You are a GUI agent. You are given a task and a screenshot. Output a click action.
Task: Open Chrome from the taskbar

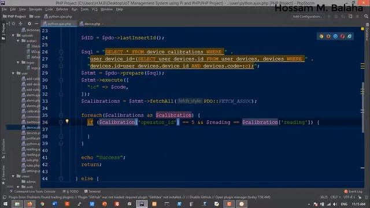tap(42, 204)
